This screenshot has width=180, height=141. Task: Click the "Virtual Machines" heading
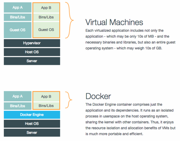tap(114, 22)
